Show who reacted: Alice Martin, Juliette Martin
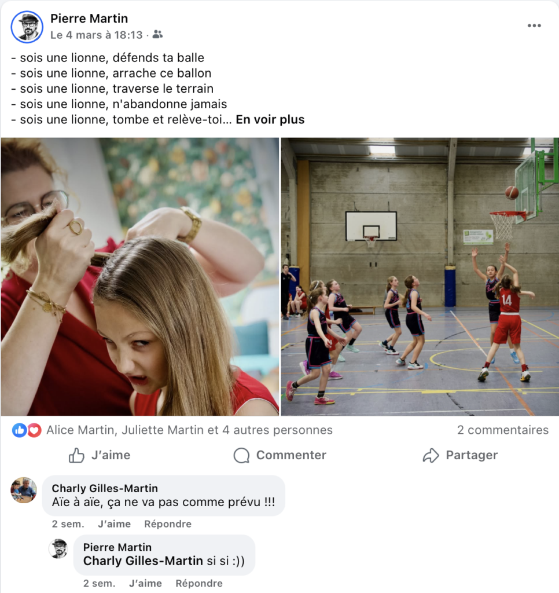 pos(189,430)
